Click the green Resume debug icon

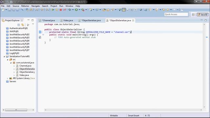tap(53, 10)
